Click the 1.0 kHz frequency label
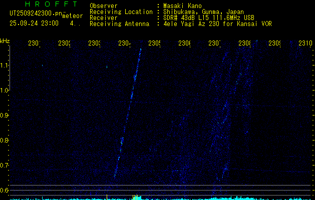The height and width of the screenshot is (200, 315). click(x=4, y=90)
